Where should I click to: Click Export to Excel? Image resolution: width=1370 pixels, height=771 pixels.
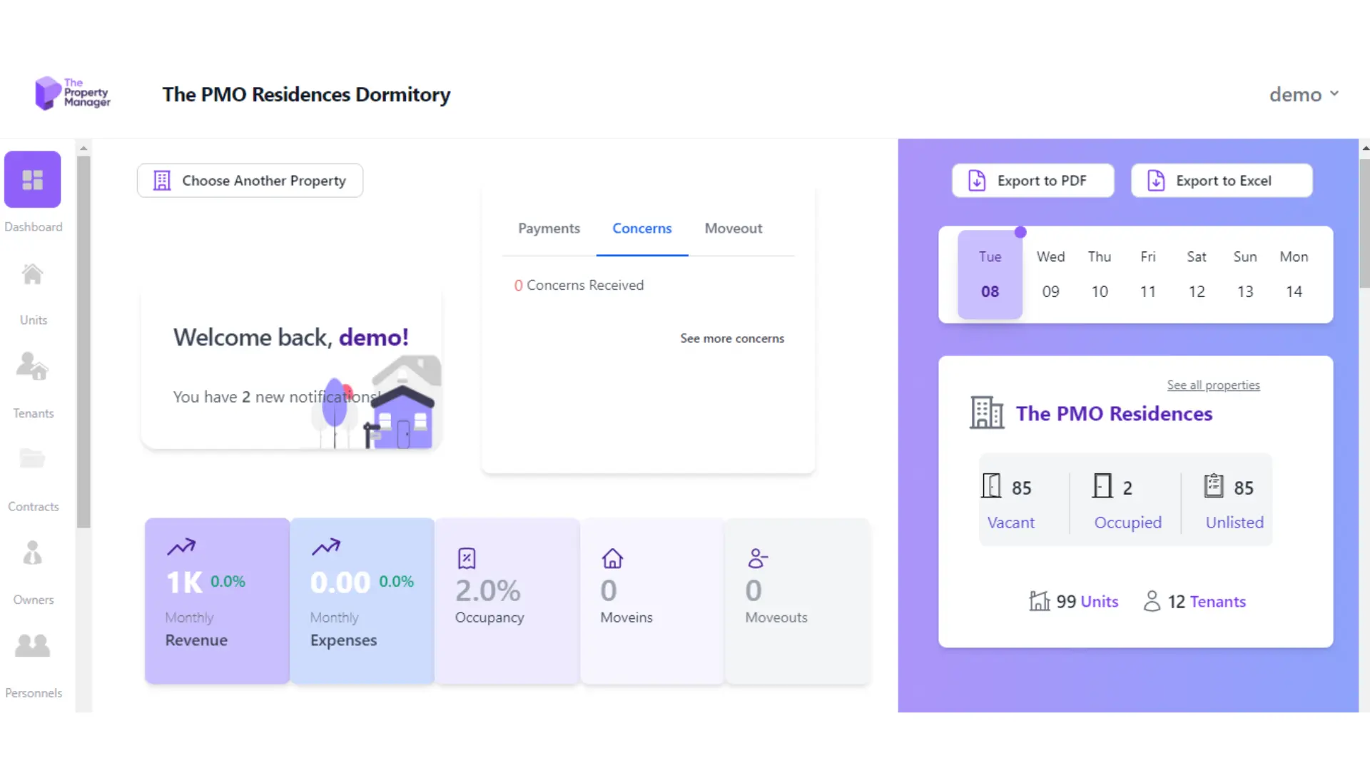coord(1221,180)
